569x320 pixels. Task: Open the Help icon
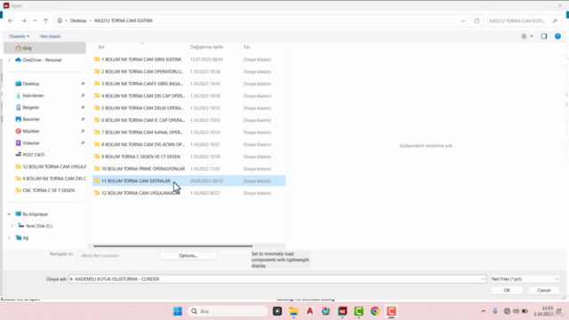(557, 36)
